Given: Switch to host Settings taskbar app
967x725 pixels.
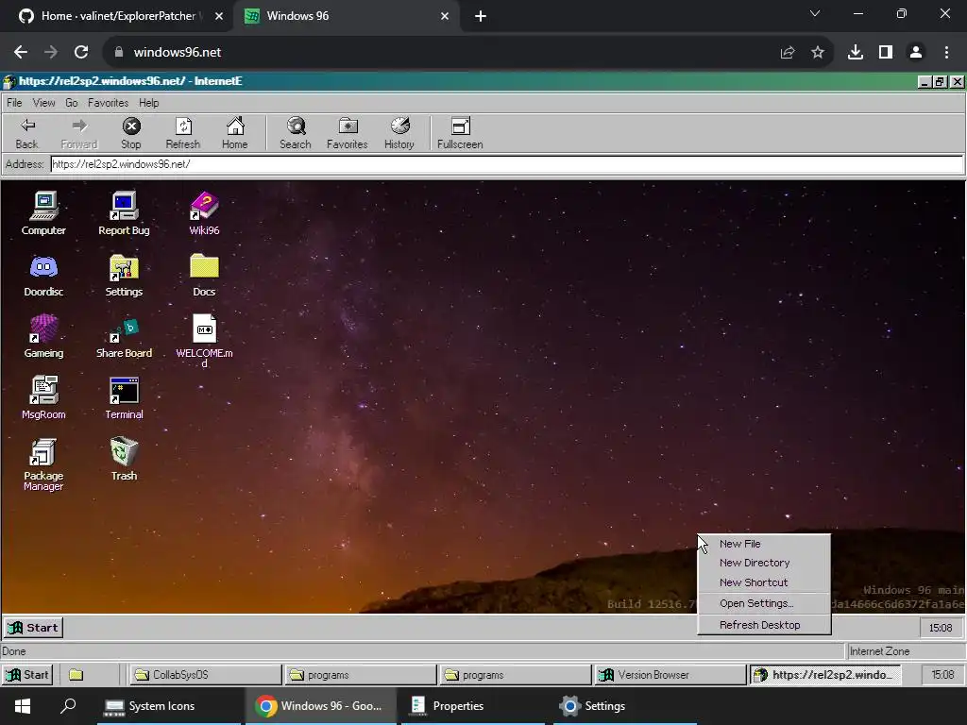Looking at the screenshot, I should (x=625, y=706).
